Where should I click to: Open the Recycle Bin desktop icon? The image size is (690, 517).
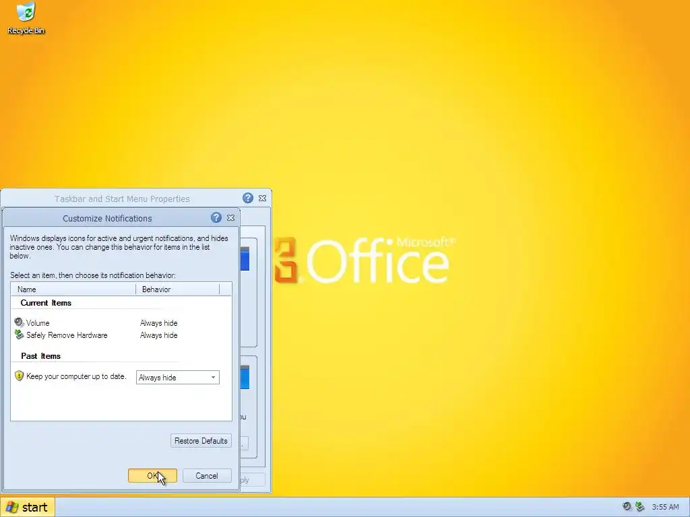coord(26,18)
